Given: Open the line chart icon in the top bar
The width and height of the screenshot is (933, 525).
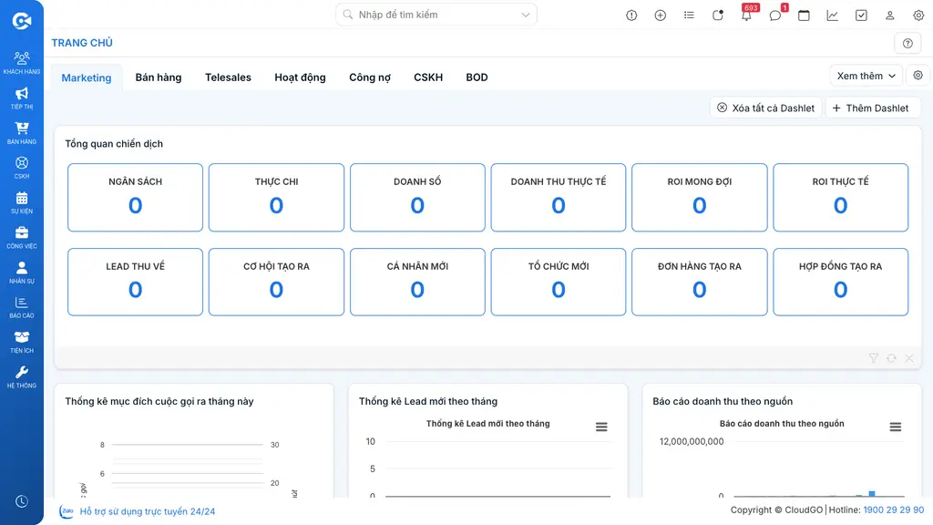Looking at the screenshot, I should tap(833, 15).
